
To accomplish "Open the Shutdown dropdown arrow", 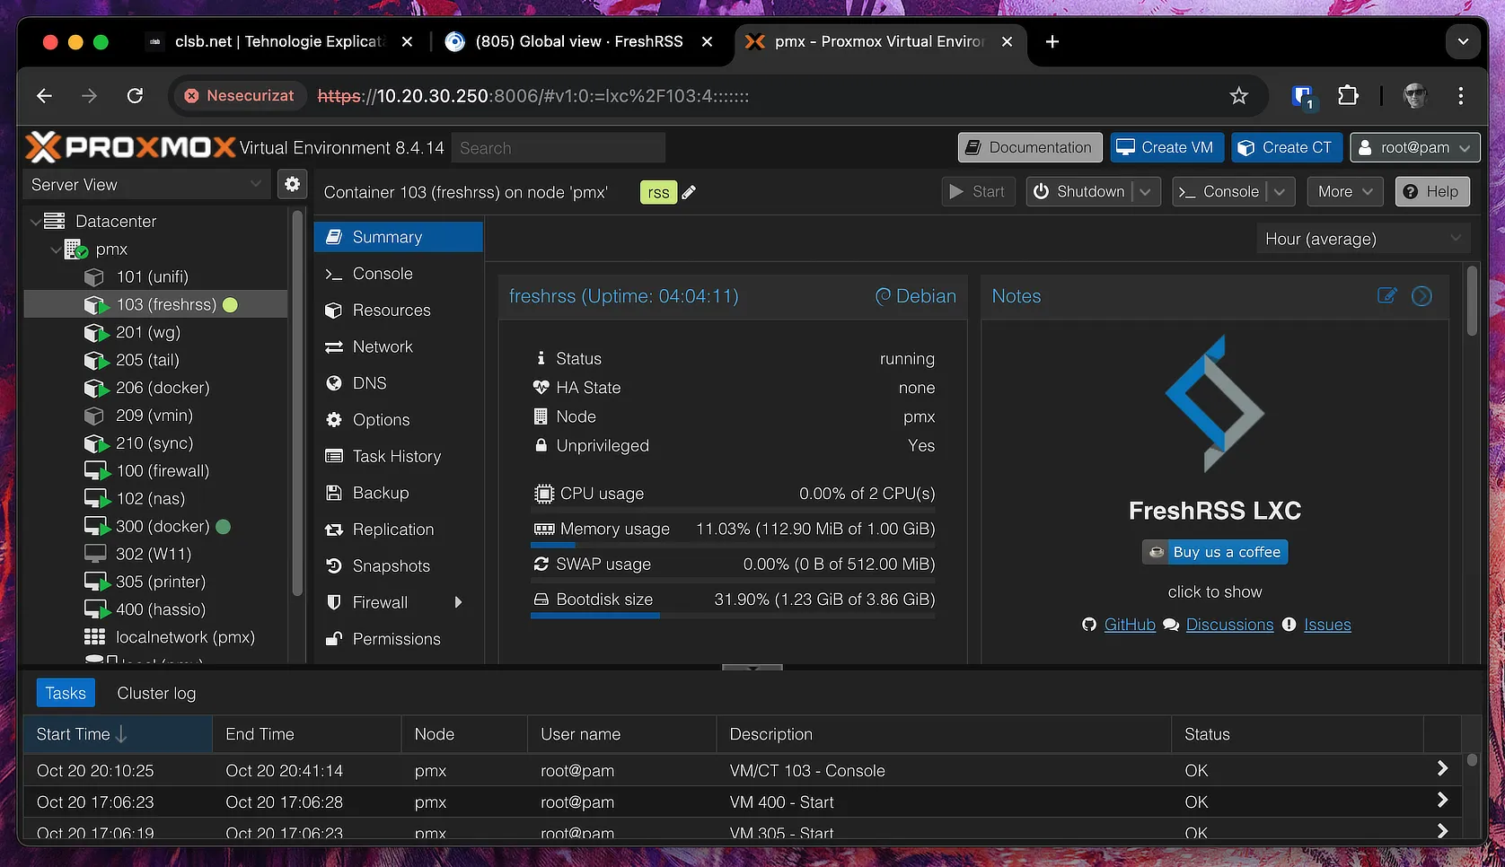I will (x=1145, y=192).
